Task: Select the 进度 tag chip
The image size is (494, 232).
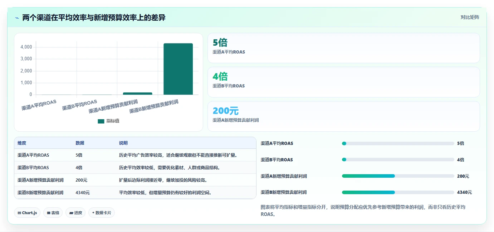Action: (75, 213)
